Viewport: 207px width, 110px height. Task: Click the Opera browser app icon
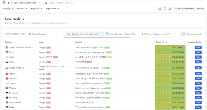coord(144,34)
